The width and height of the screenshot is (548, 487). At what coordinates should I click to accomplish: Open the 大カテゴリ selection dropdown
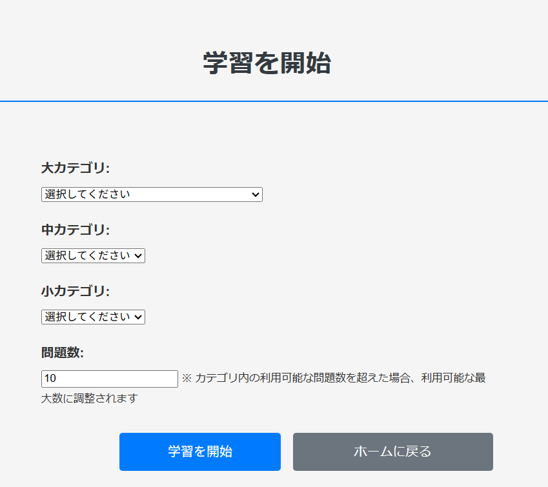tap(152, 194)
